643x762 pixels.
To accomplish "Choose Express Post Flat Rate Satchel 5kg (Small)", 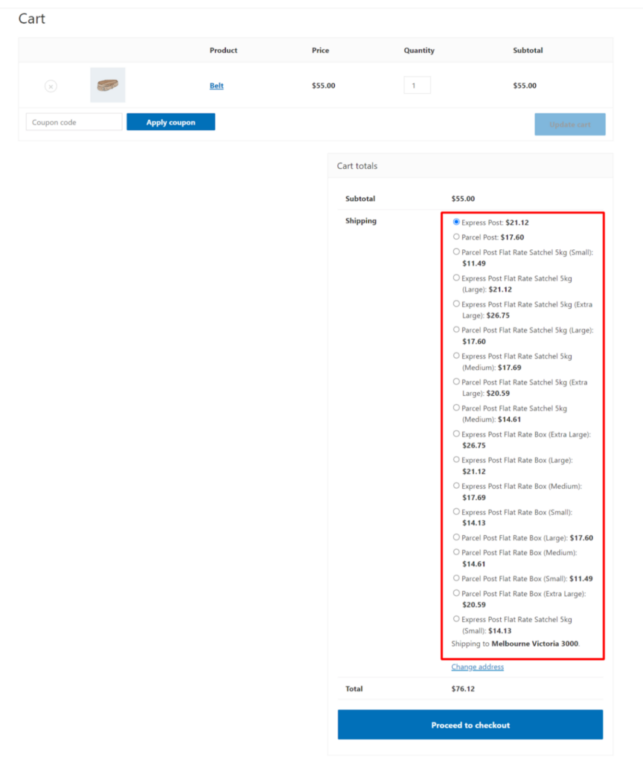I will point(455,618).
